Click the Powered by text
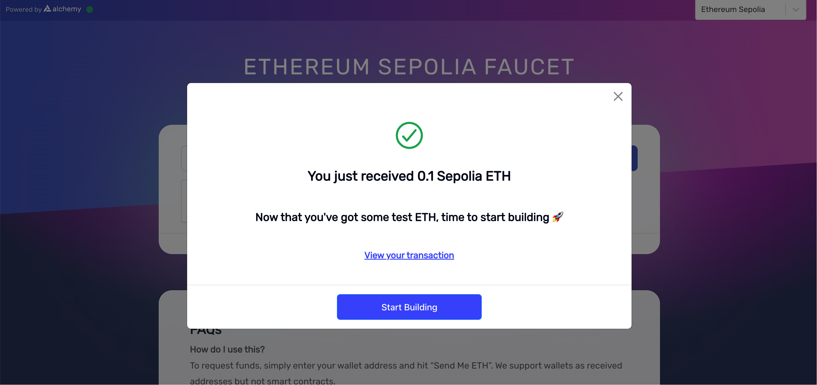Screen dimensions: 817x385 (24, 9)
